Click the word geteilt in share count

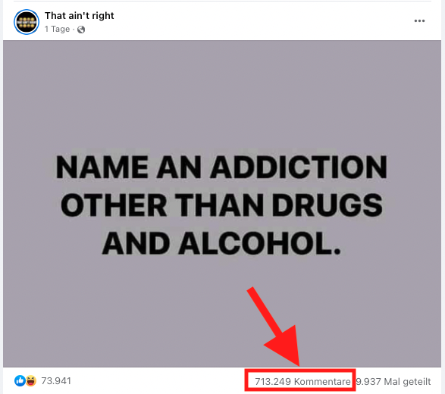417,382
